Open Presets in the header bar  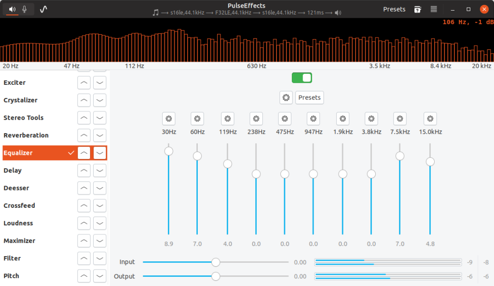point(394,9)
